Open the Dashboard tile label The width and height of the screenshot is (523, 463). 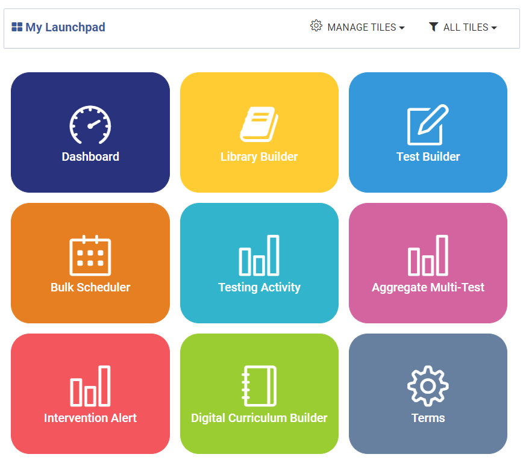(90, 157)
